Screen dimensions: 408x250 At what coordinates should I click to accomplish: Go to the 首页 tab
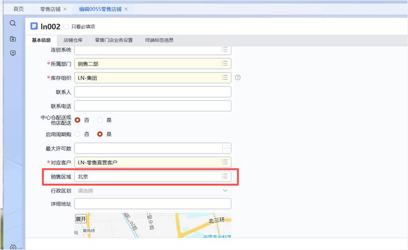click(x=19, y=9)
